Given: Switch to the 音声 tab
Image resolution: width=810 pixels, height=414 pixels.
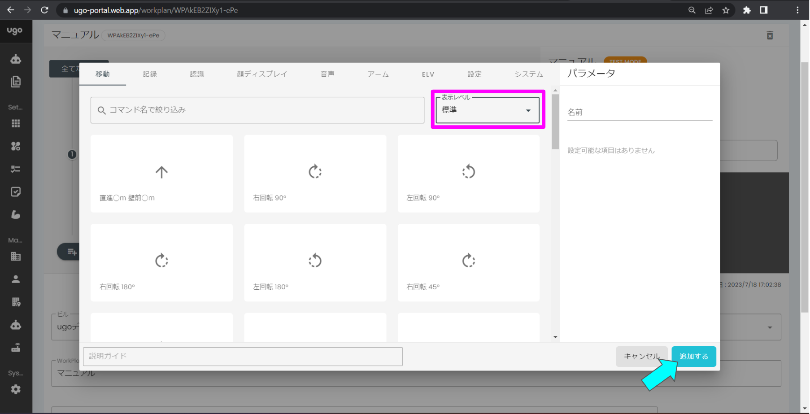Looking at the screenshot, I should tap(327, 74).
